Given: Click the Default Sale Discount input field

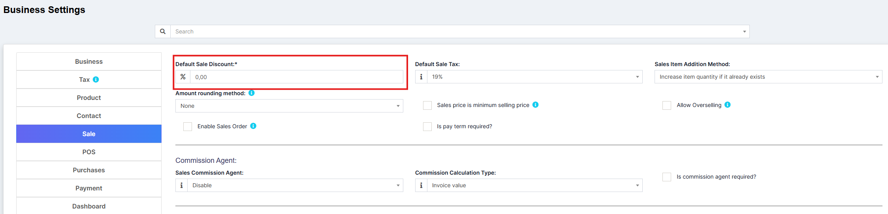Looking at the screenshot, I should coord(296,77).
